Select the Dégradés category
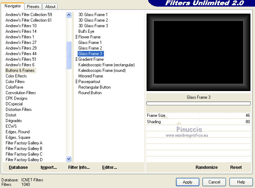The width and height of the screenshot is (255, 188). click(x=14, y=121)
